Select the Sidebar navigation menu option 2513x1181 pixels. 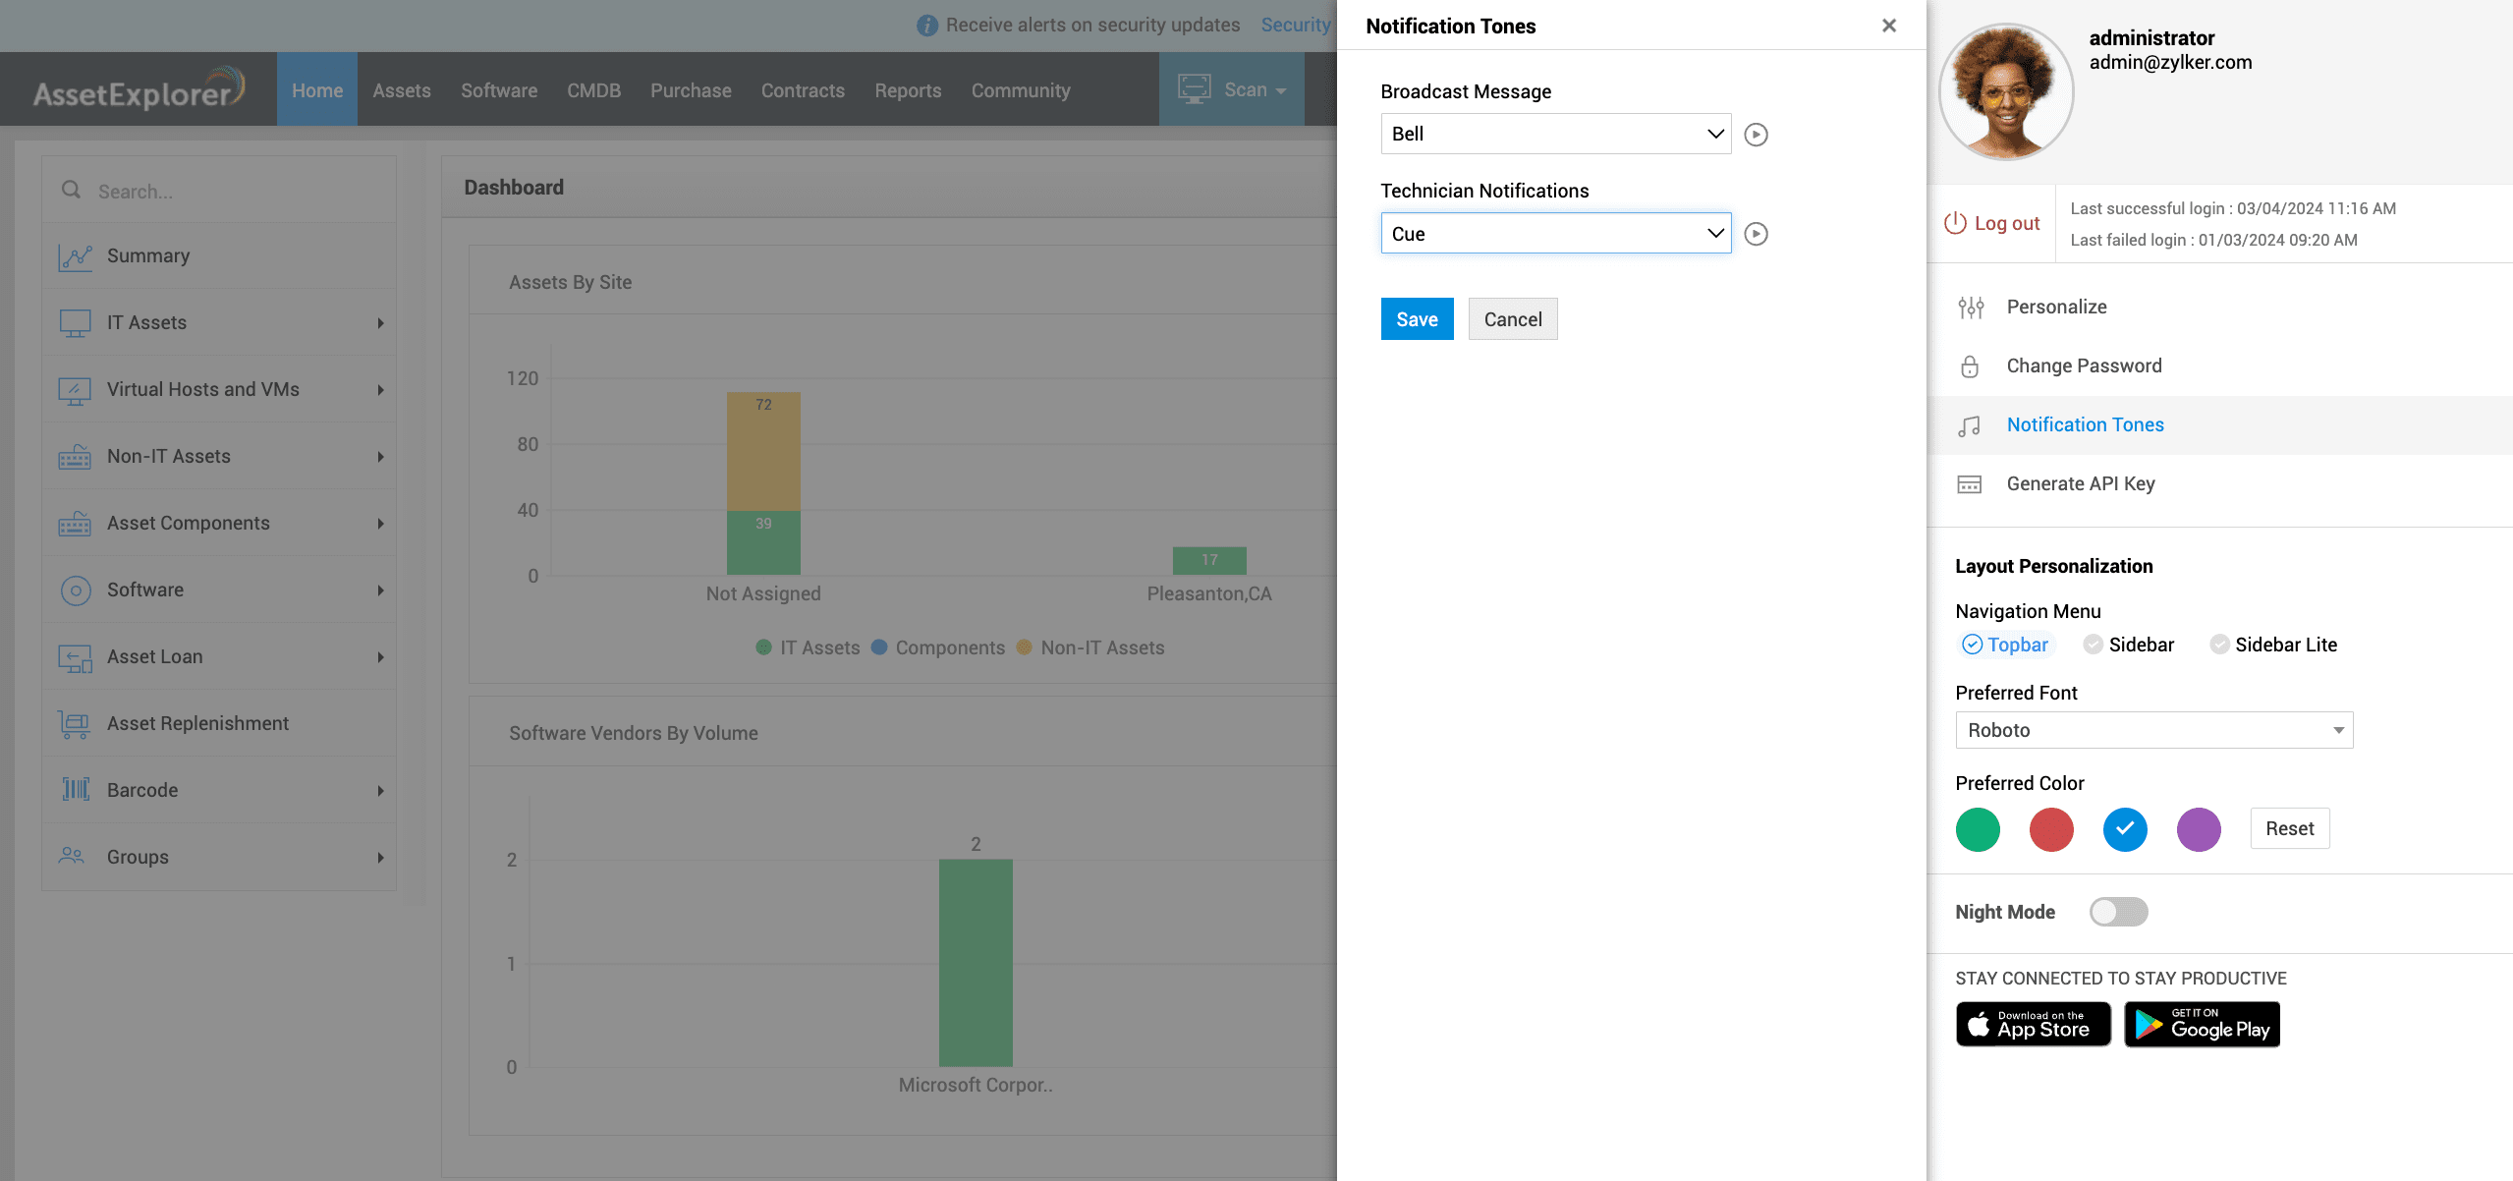coord(2130,645)
